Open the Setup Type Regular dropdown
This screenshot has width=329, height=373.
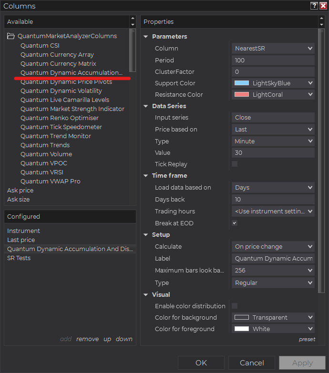click(273, 282)
